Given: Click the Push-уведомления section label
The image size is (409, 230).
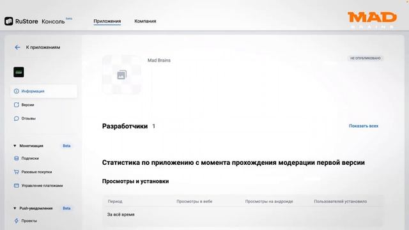Looking at the screenshot, I should click(36, 208).
